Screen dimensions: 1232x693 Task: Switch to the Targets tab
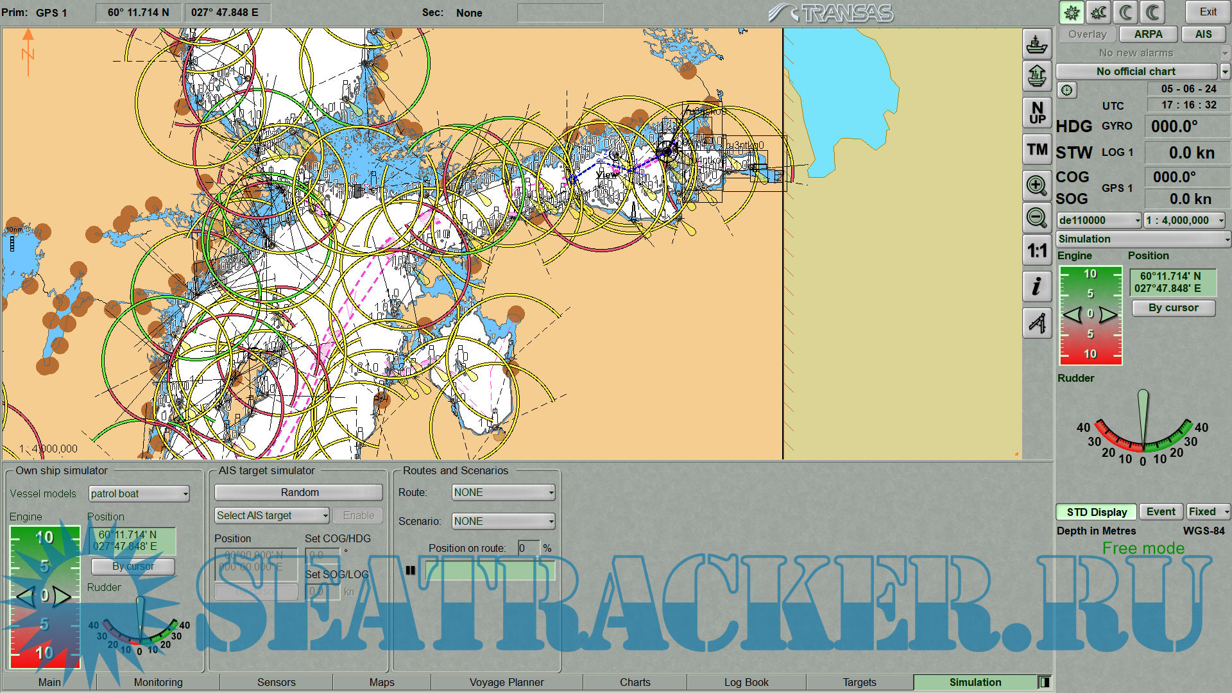(x=859, y=682)
